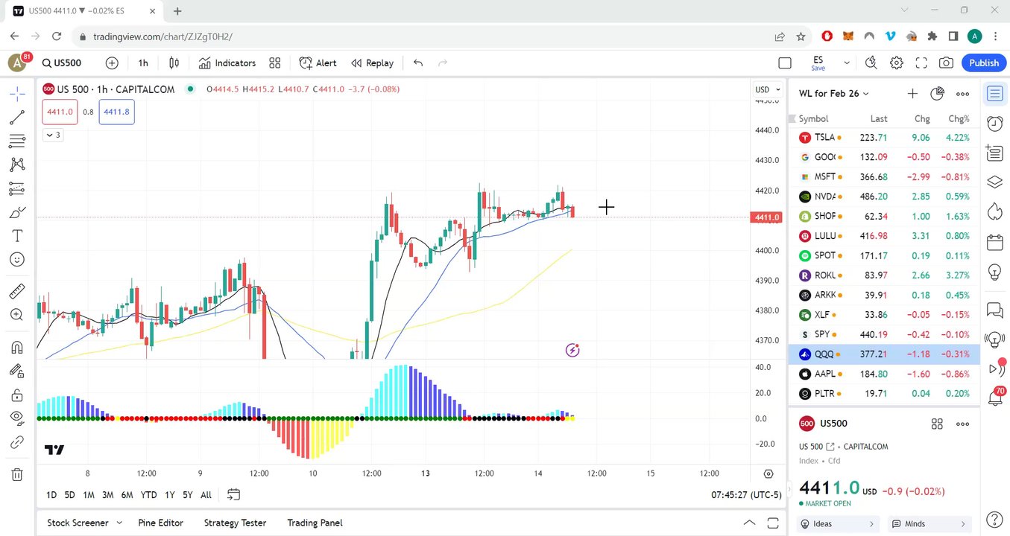
Task: Open the Strategy Tester tab
Action: (x=235, y=523)
